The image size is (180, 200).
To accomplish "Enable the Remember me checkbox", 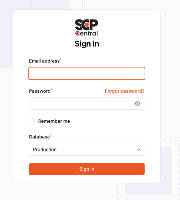I will coord(32,121).
